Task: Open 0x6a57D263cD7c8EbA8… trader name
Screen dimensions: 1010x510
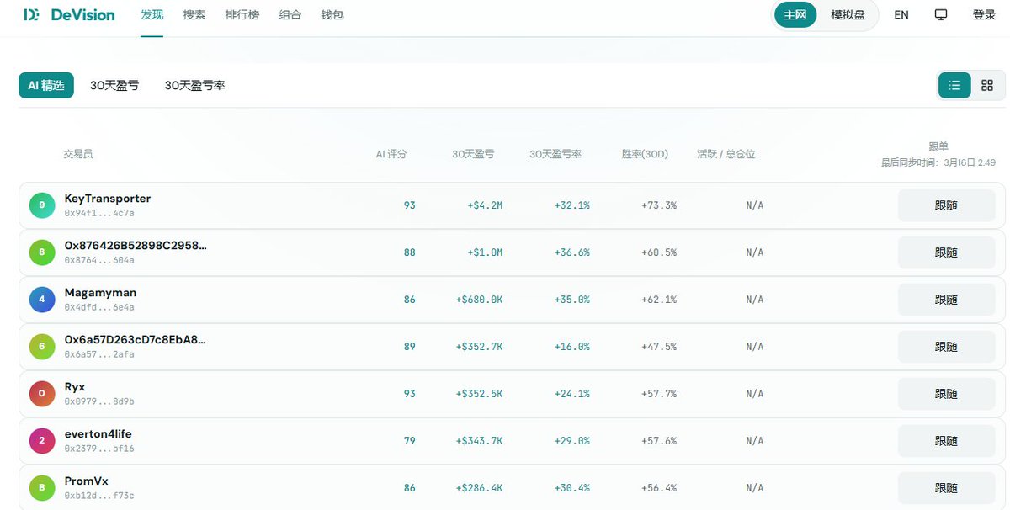Action: point(136,340)
